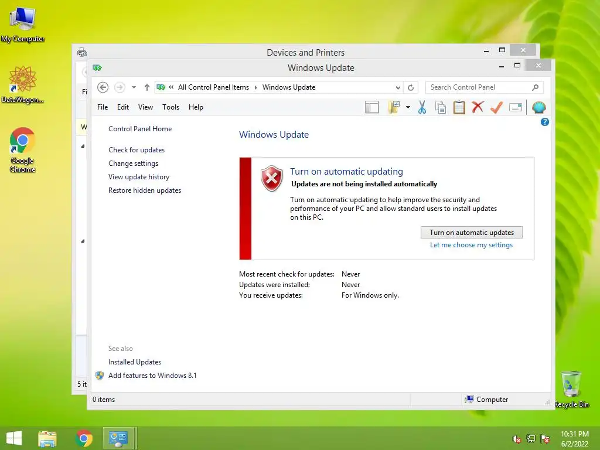Click the Windows Update title bar icon
The height and width of the screenshot is (450, 600).
tap(97, 68)
